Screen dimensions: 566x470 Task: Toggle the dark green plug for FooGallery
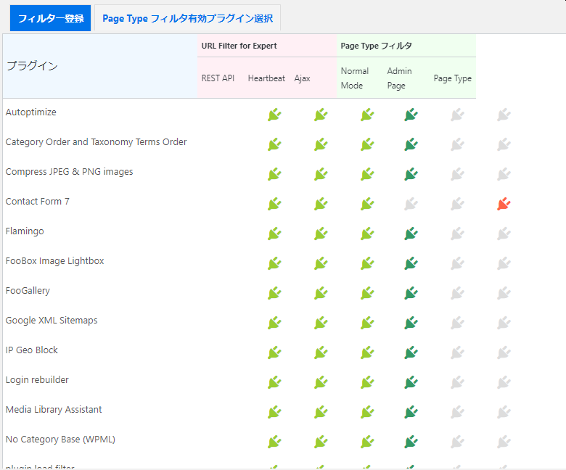[x=411, y=293]
